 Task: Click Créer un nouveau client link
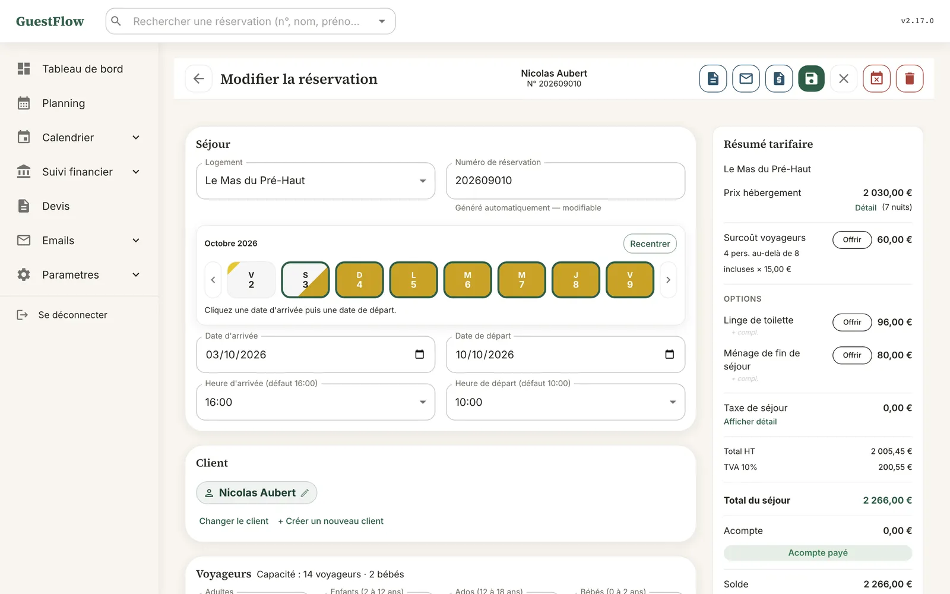pos(331,521)
